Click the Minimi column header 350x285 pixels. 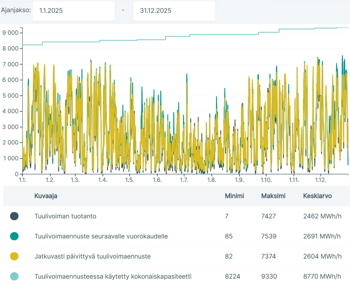click(234, 196)
